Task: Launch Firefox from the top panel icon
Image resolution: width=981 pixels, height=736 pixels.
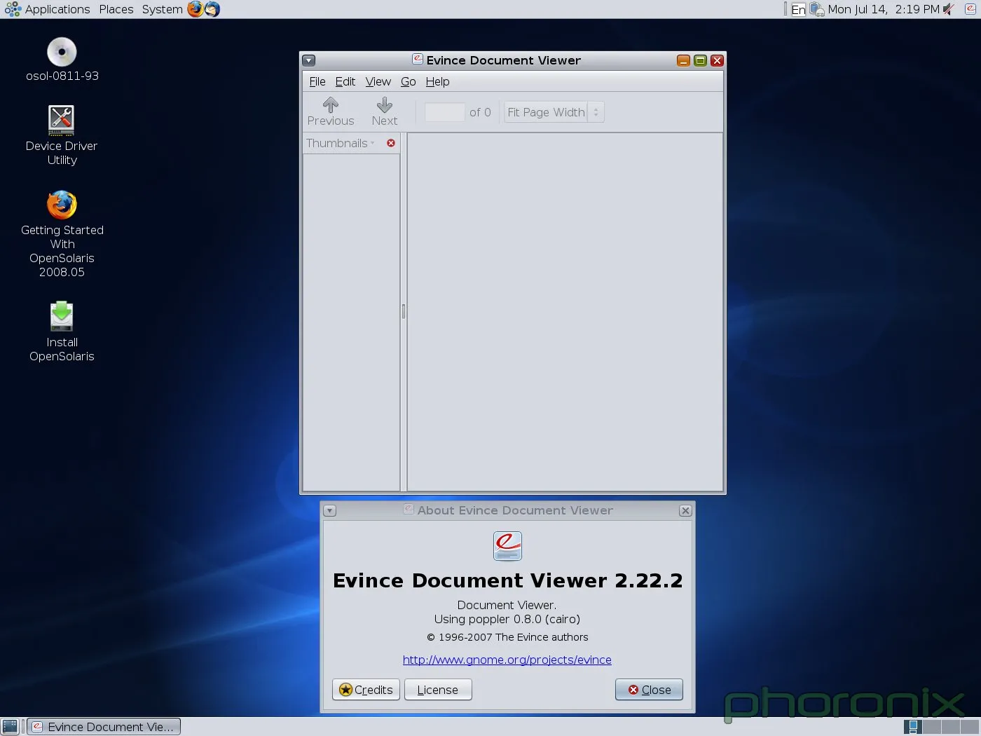Action: 195,9
